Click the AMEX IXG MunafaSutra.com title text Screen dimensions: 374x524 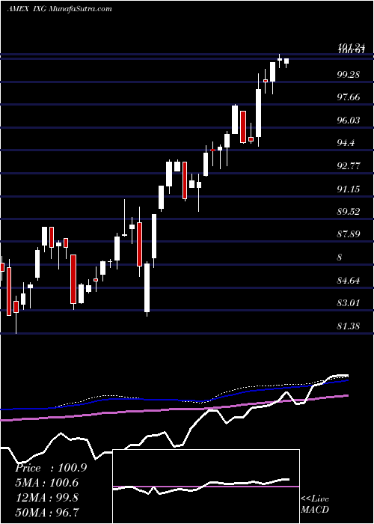pyautogui.click(x=59, y=9)
